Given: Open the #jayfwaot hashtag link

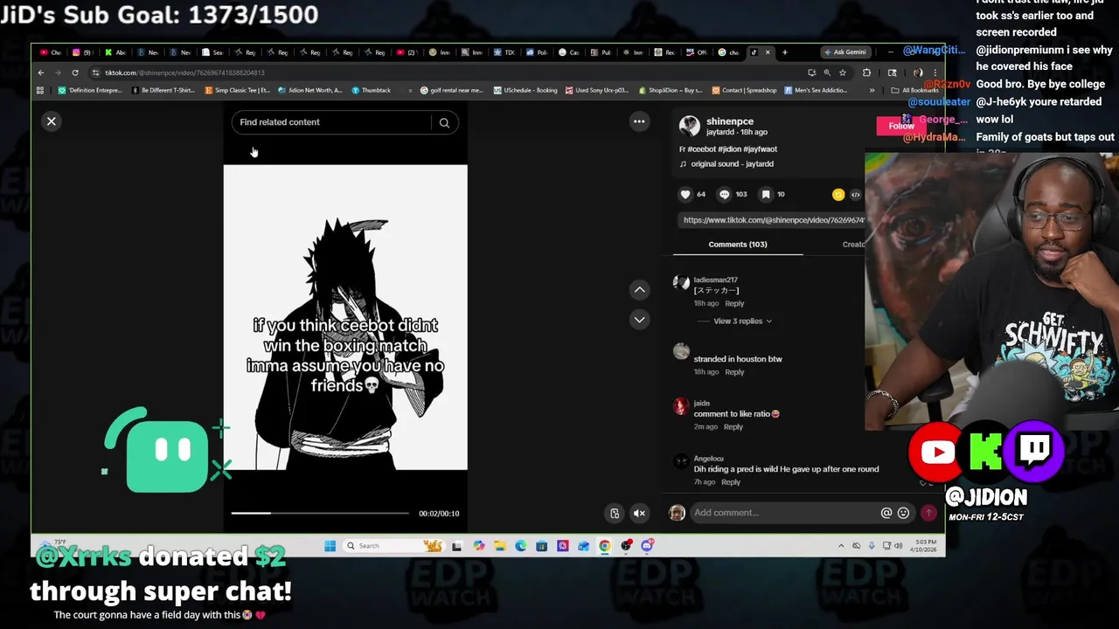Looking at the screenshot, I should point(760,149).
